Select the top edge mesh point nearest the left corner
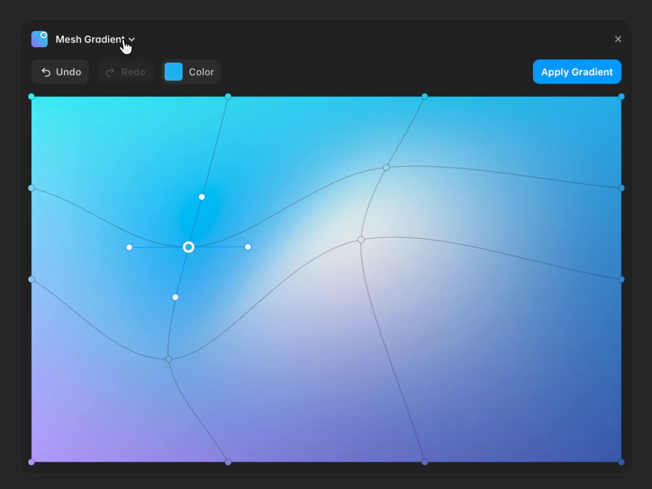This screenshot has width=652, height=489. coord(228,97)
